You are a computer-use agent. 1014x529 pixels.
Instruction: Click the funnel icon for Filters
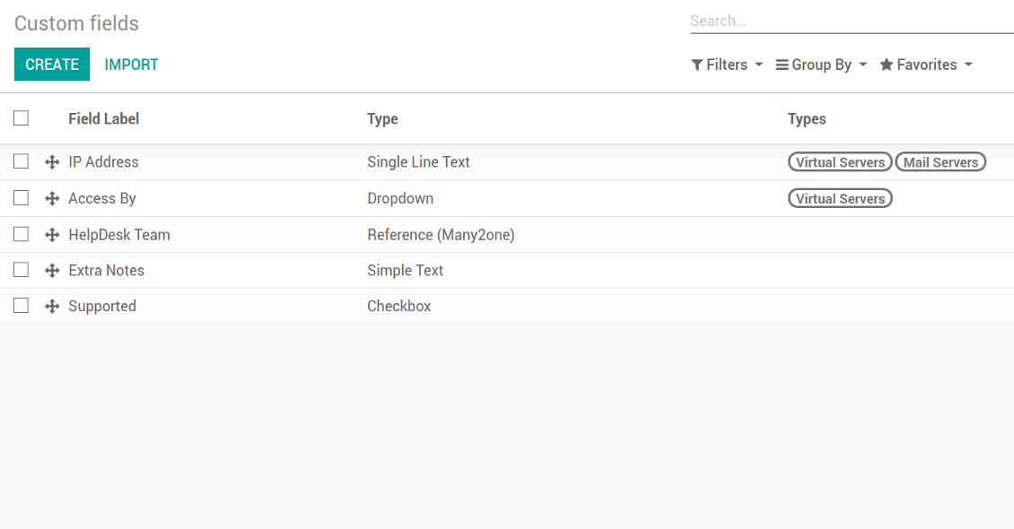click(x=697, y=65)
